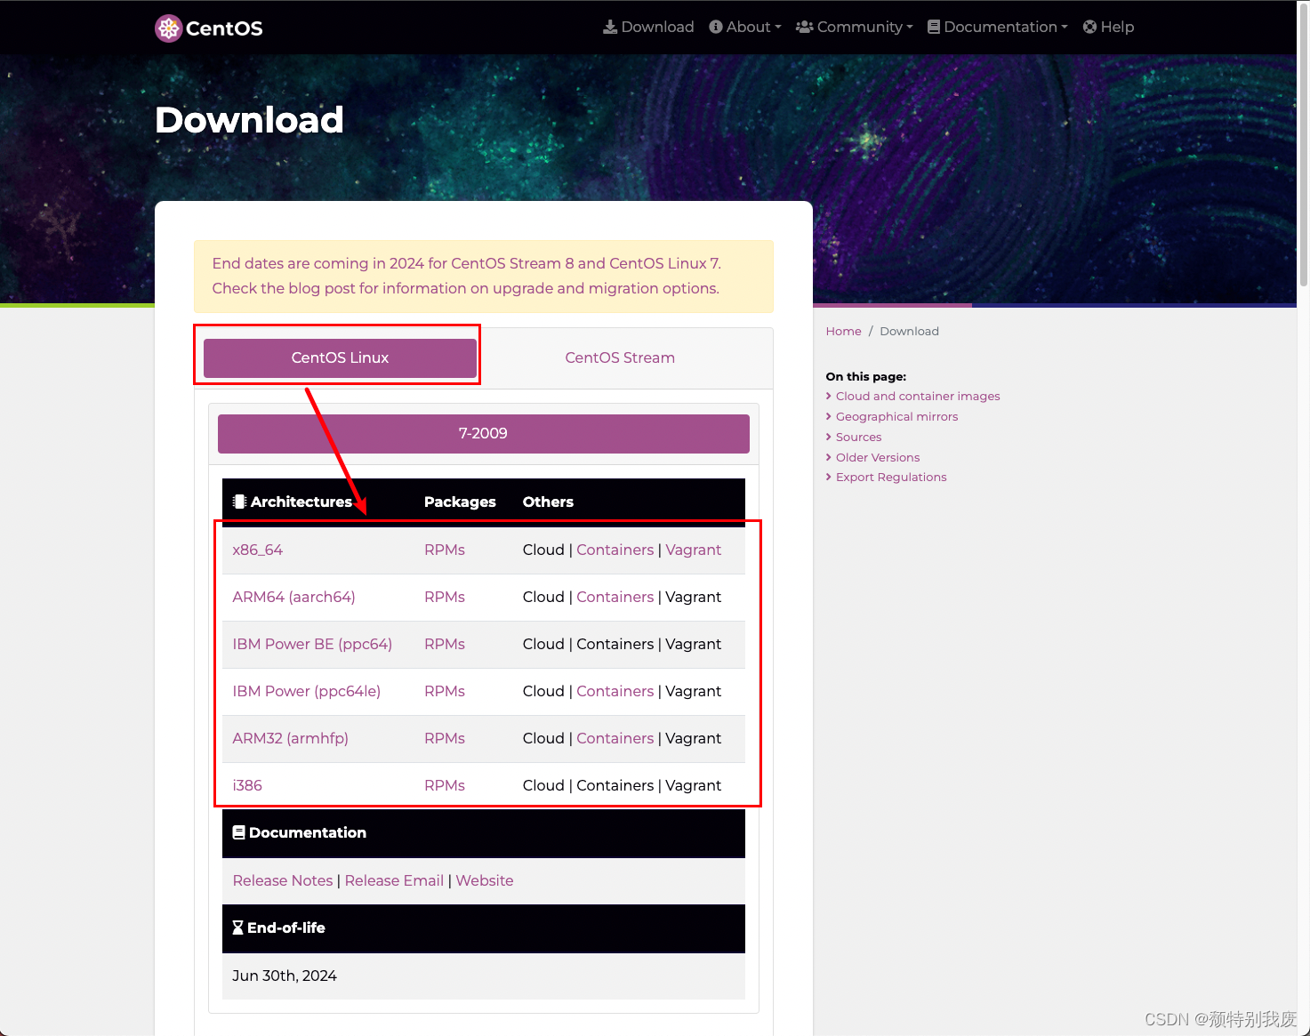This screenshot has height=1036, width=1310.
Task: Go to Home breadcrumb link
Action: point(843,331)
